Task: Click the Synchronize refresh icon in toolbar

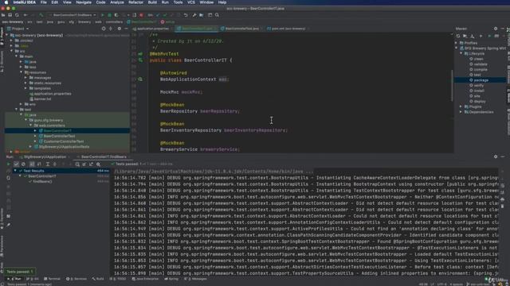Action: point(17,15)
